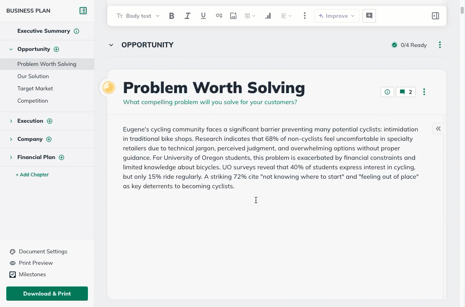Viewport: 465px width, 307px height.
Task: Add a comment with the comment icon
Action: [x=369, y=16]
